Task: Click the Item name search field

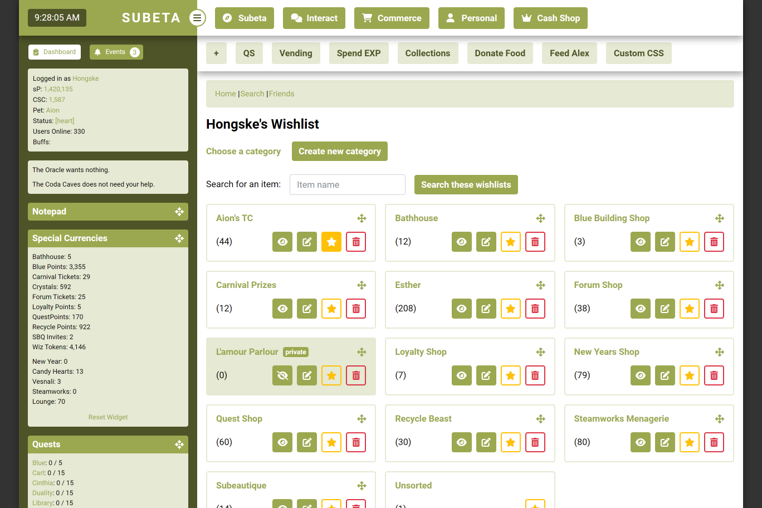Action: click(x=347, y=185)
